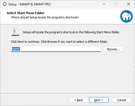Click the 'Setup will locate the program's shortcuts' text

[71, 32]
